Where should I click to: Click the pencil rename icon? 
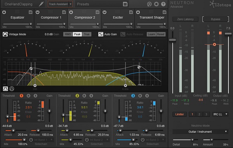point(41,4)
